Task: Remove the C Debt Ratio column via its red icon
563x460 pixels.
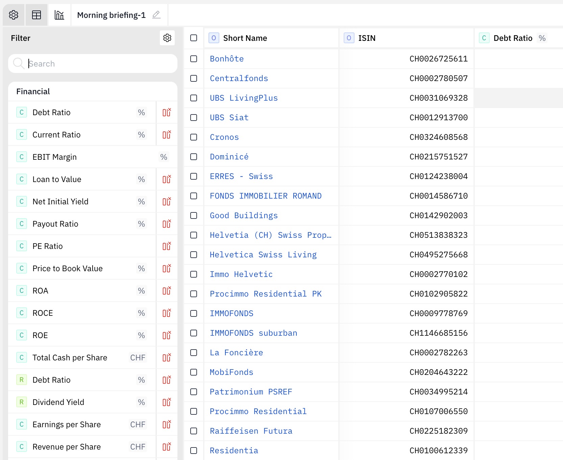Action: (167, 112)
